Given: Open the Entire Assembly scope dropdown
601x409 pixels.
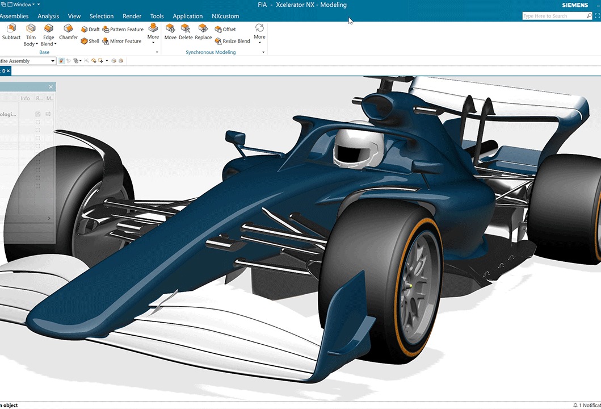Looking at the screenshot, I should click(x=53, y=61).
